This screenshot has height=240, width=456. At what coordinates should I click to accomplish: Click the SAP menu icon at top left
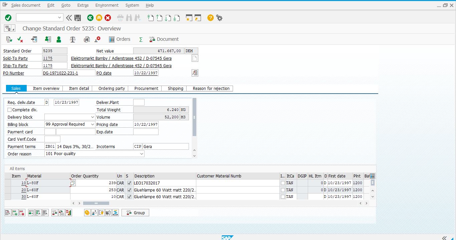tap(5, 5)
